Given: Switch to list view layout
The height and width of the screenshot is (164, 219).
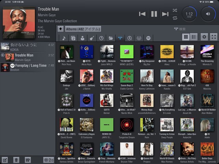Looking at the screenshot, I should 194,37.
